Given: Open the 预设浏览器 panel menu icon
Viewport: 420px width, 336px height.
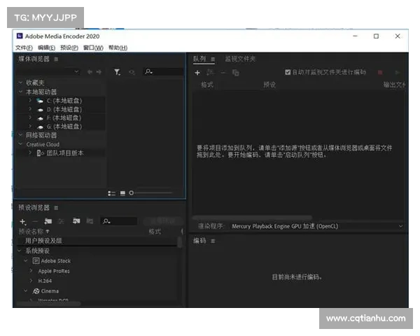Looking at the screenshot, I should (x=56, y=208).
